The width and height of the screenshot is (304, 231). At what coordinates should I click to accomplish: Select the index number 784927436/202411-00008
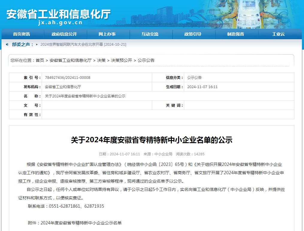[68, 78]
